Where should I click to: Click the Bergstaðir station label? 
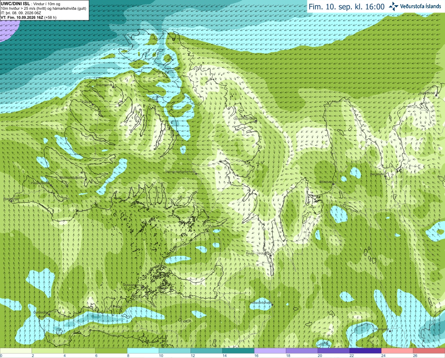click(x=378, y=174)
